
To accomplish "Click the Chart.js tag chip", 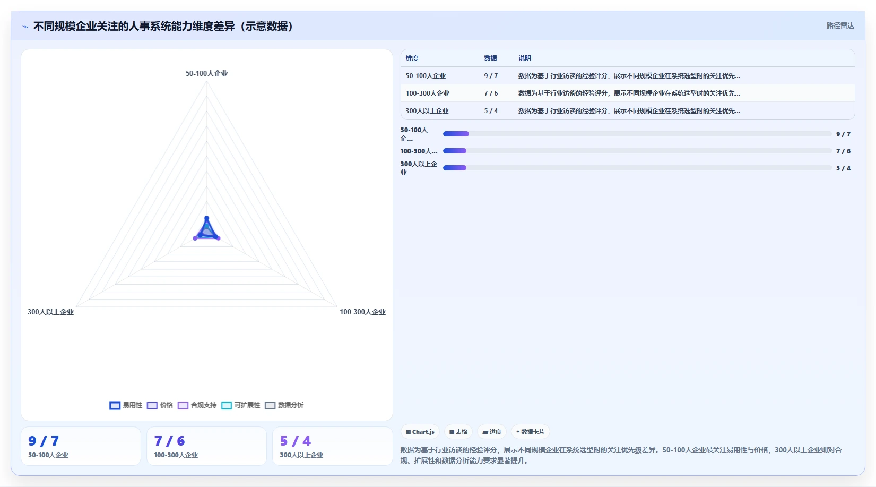I will coord(420,432).
